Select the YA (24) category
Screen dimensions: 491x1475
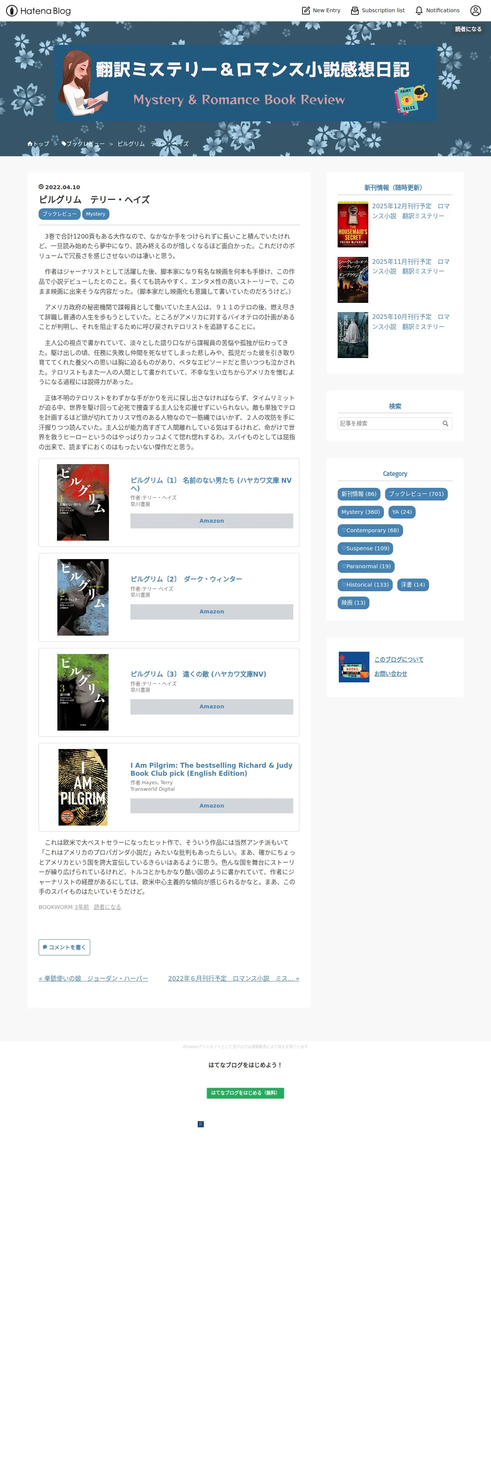[402, 512]
